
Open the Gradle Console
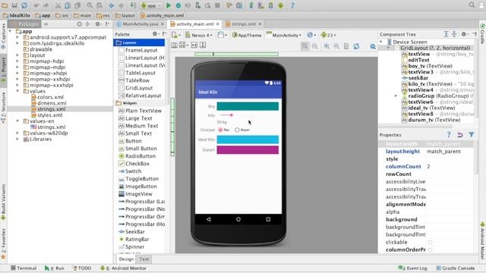456,268
